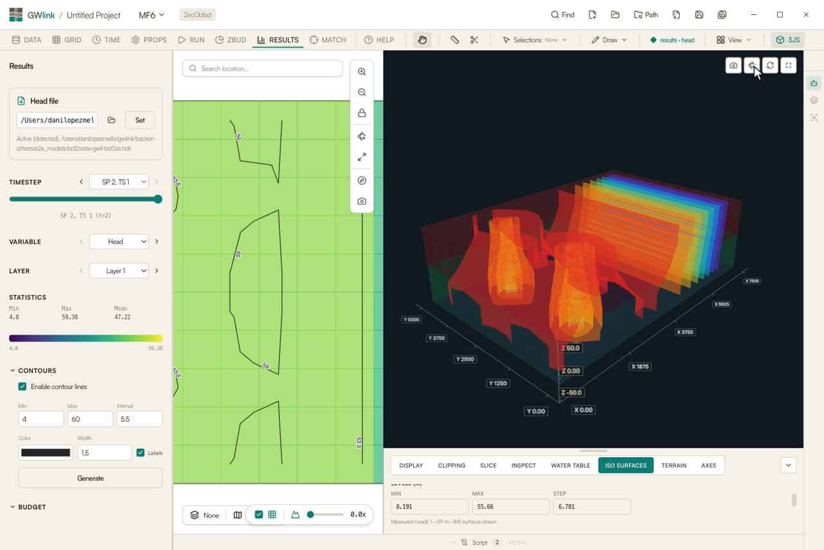Click the collapse-arrows icon in 3D view
824x550 pixels.
(789, 65)
